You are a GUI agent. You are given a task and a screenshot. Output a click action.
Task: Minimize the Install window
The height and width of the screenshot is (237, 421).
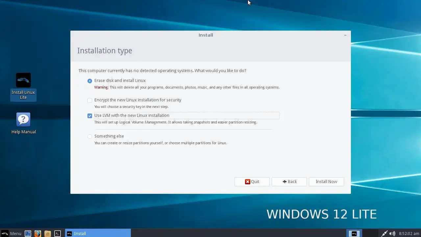[345, 35]
